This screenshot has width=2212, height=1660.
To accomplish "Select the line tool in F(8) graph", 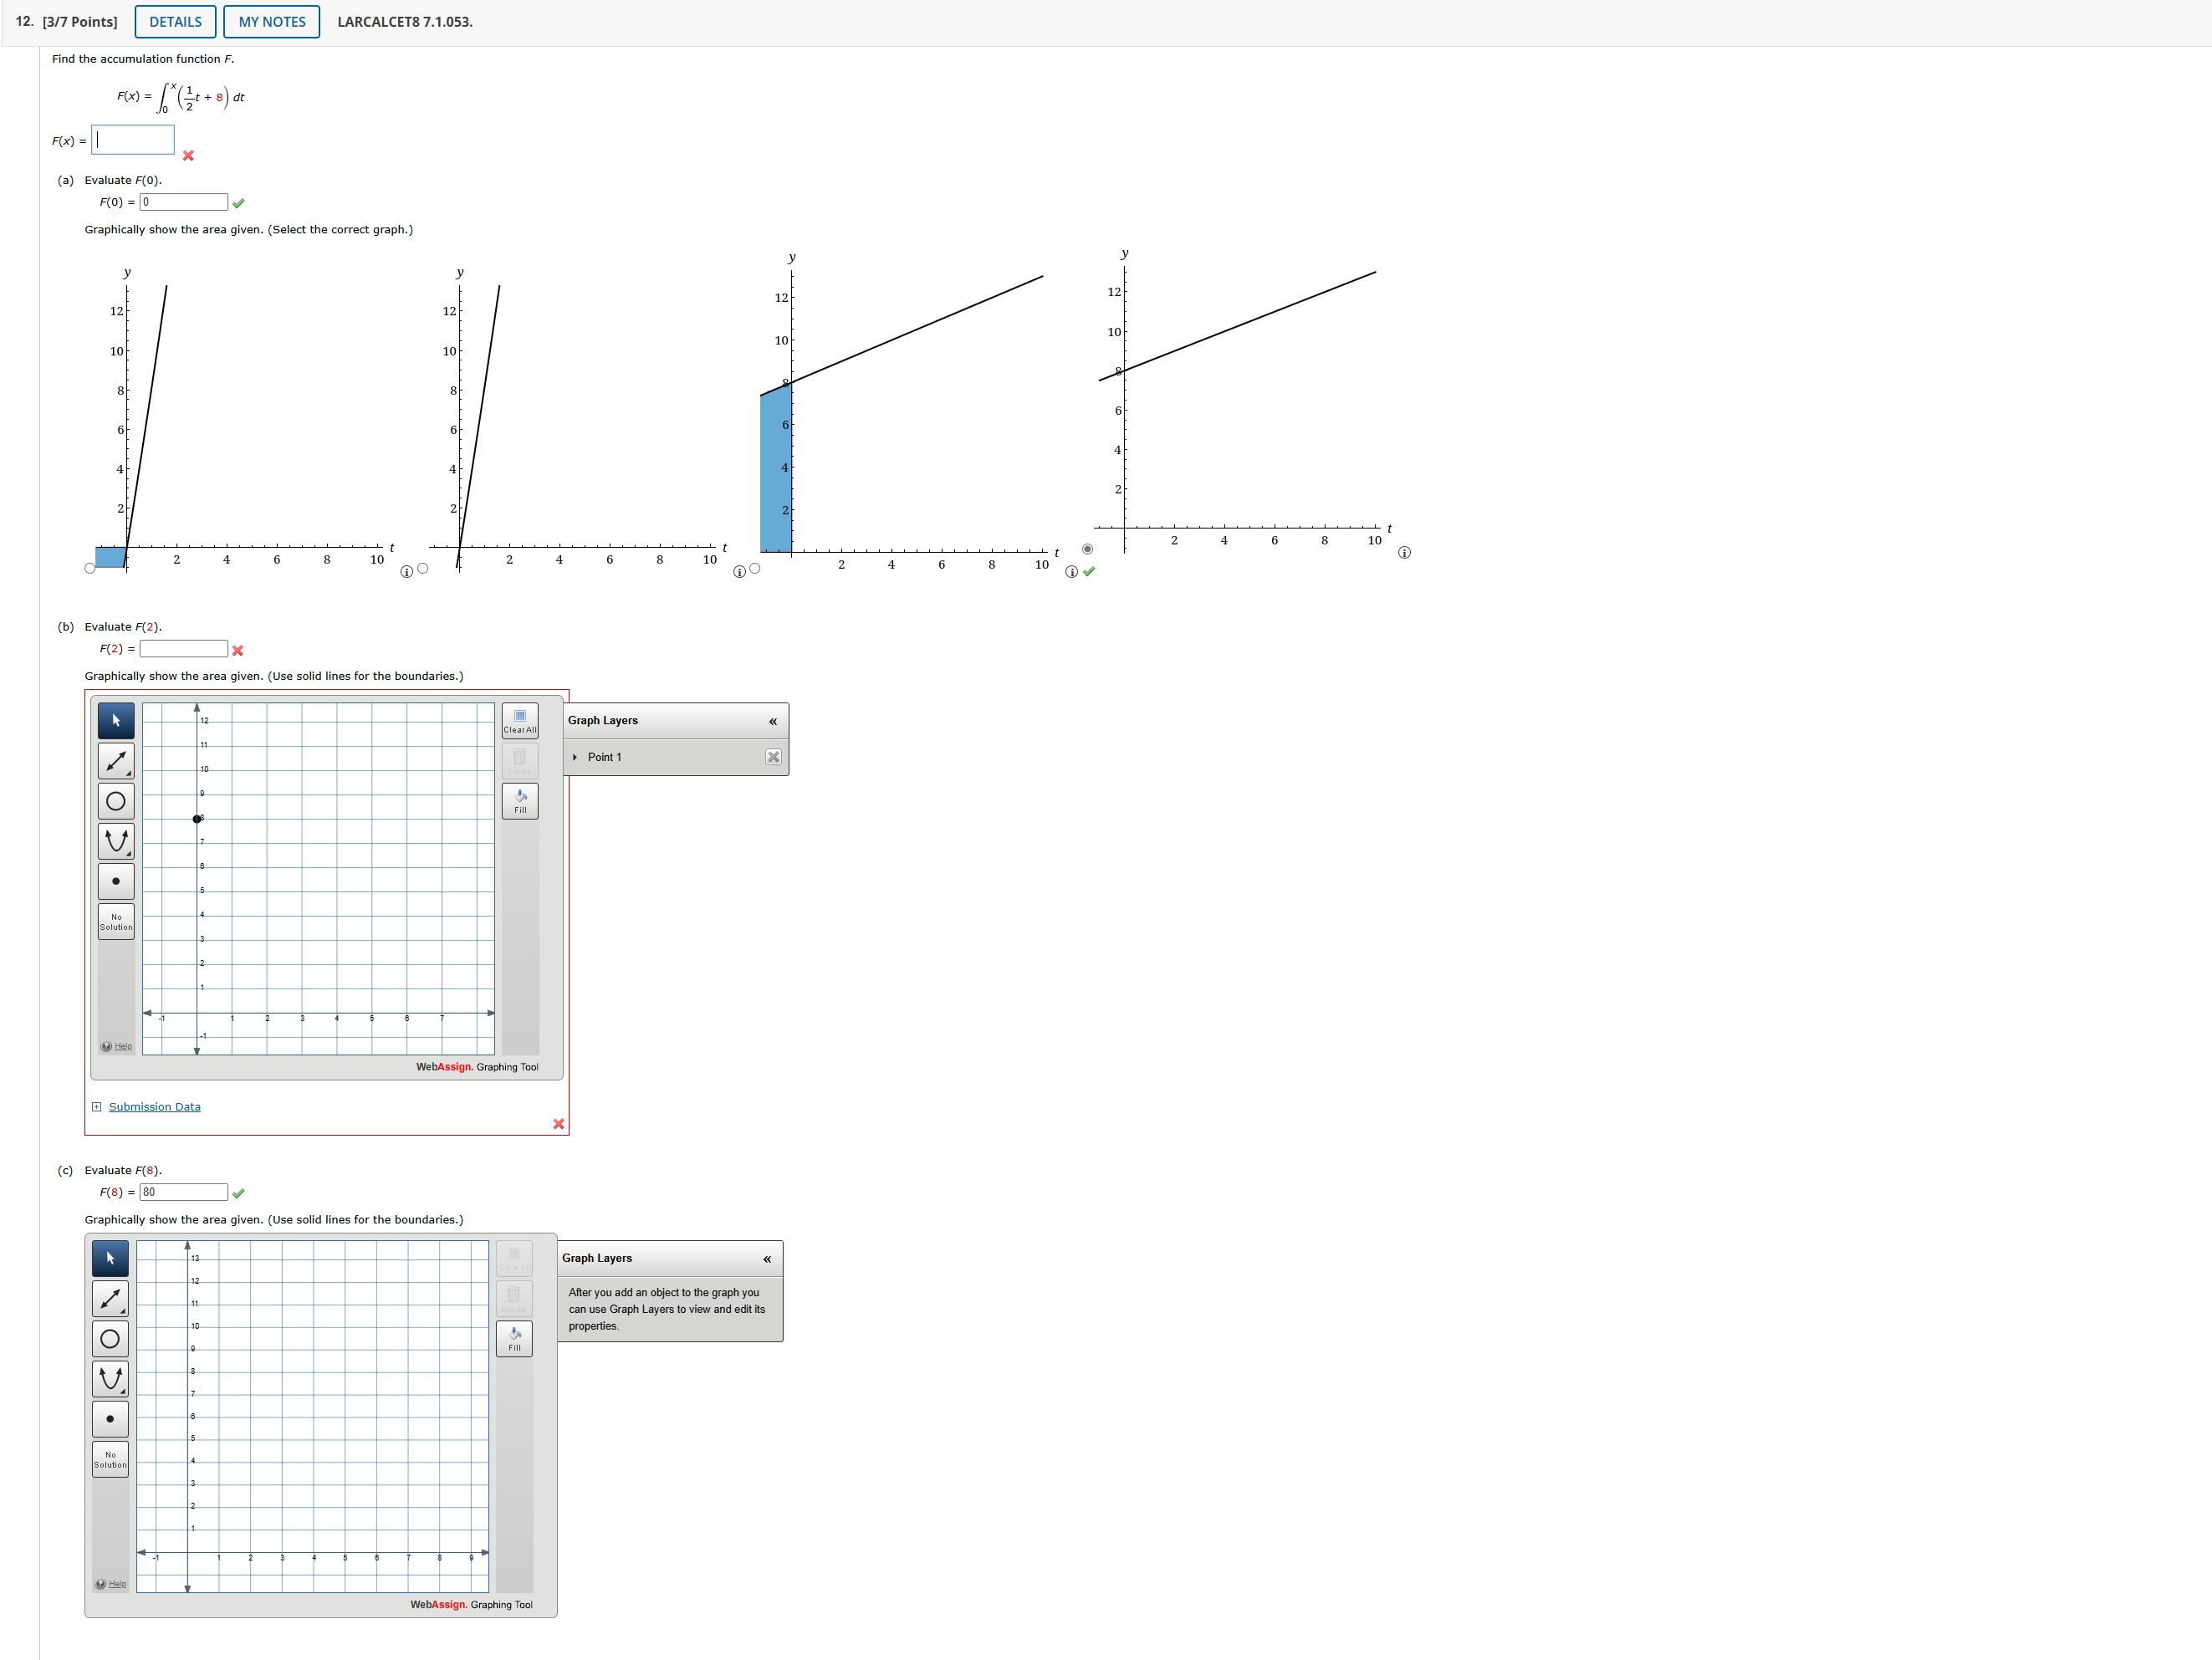I will click(110, 1299).
